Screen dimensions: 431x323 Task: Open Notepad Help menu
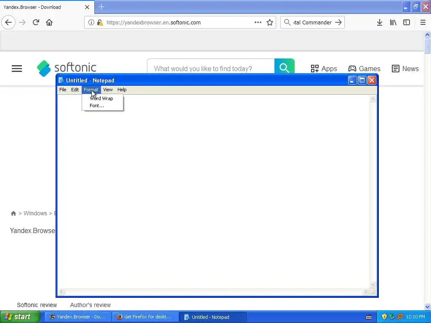point(122,90)
